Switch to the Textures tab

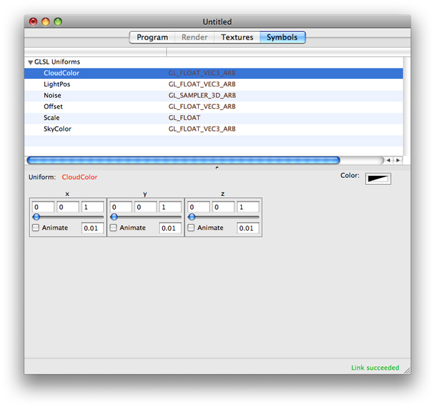pos(237,37)
